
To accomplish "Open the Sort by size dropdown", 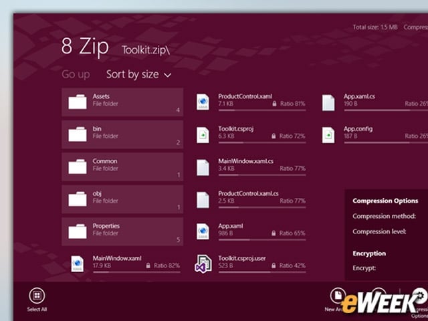I will point(138,74).
